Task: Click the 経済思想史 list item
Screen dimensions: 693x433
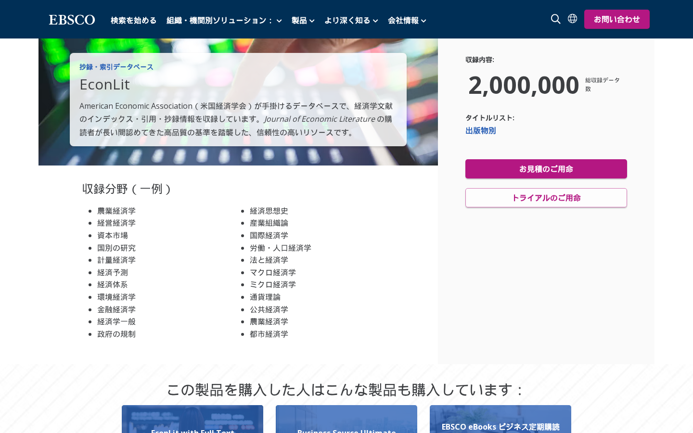Action: point(269,211)
